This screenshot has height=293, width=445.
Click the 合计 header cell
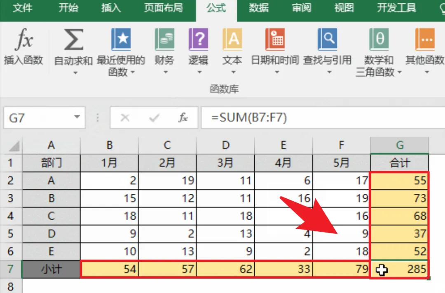400,163
